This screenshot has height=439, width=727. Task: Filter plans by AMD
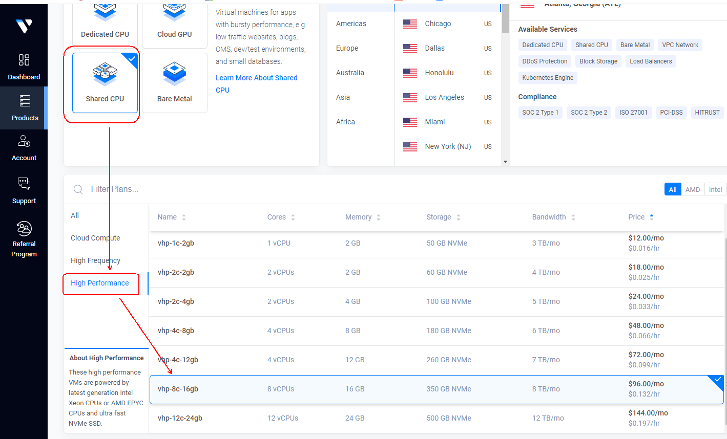[693, 189]
